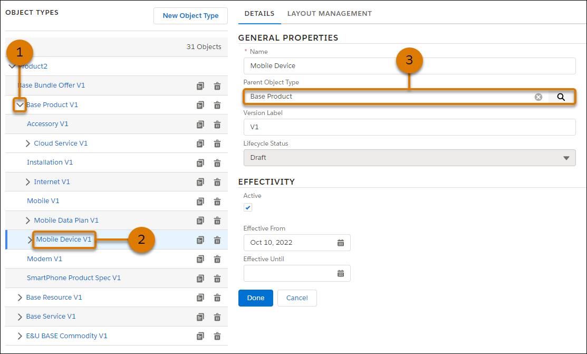Open the Mobile Device V1 link

coord(64,240)
